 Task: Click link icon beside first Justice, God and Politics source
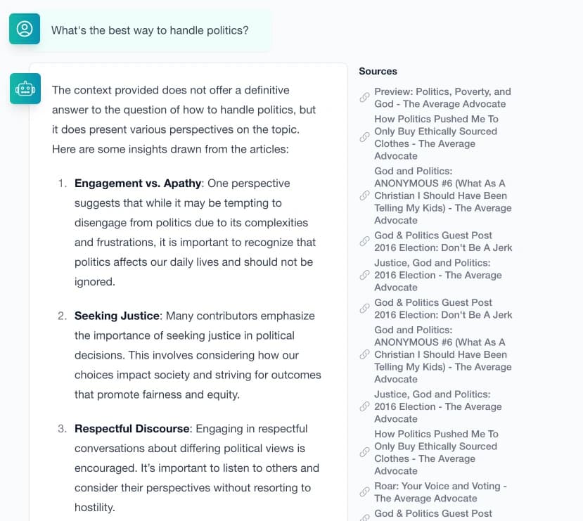(x=364, y=275)
